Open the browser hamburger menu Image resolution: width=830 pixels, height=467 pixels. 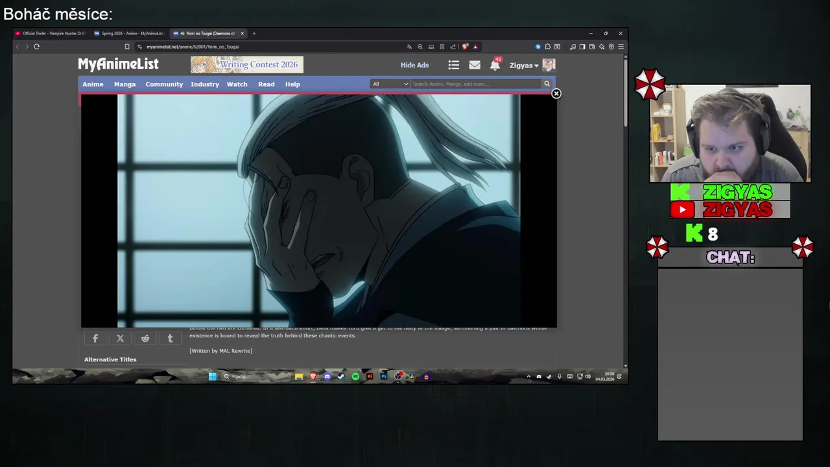pos(621,47)
